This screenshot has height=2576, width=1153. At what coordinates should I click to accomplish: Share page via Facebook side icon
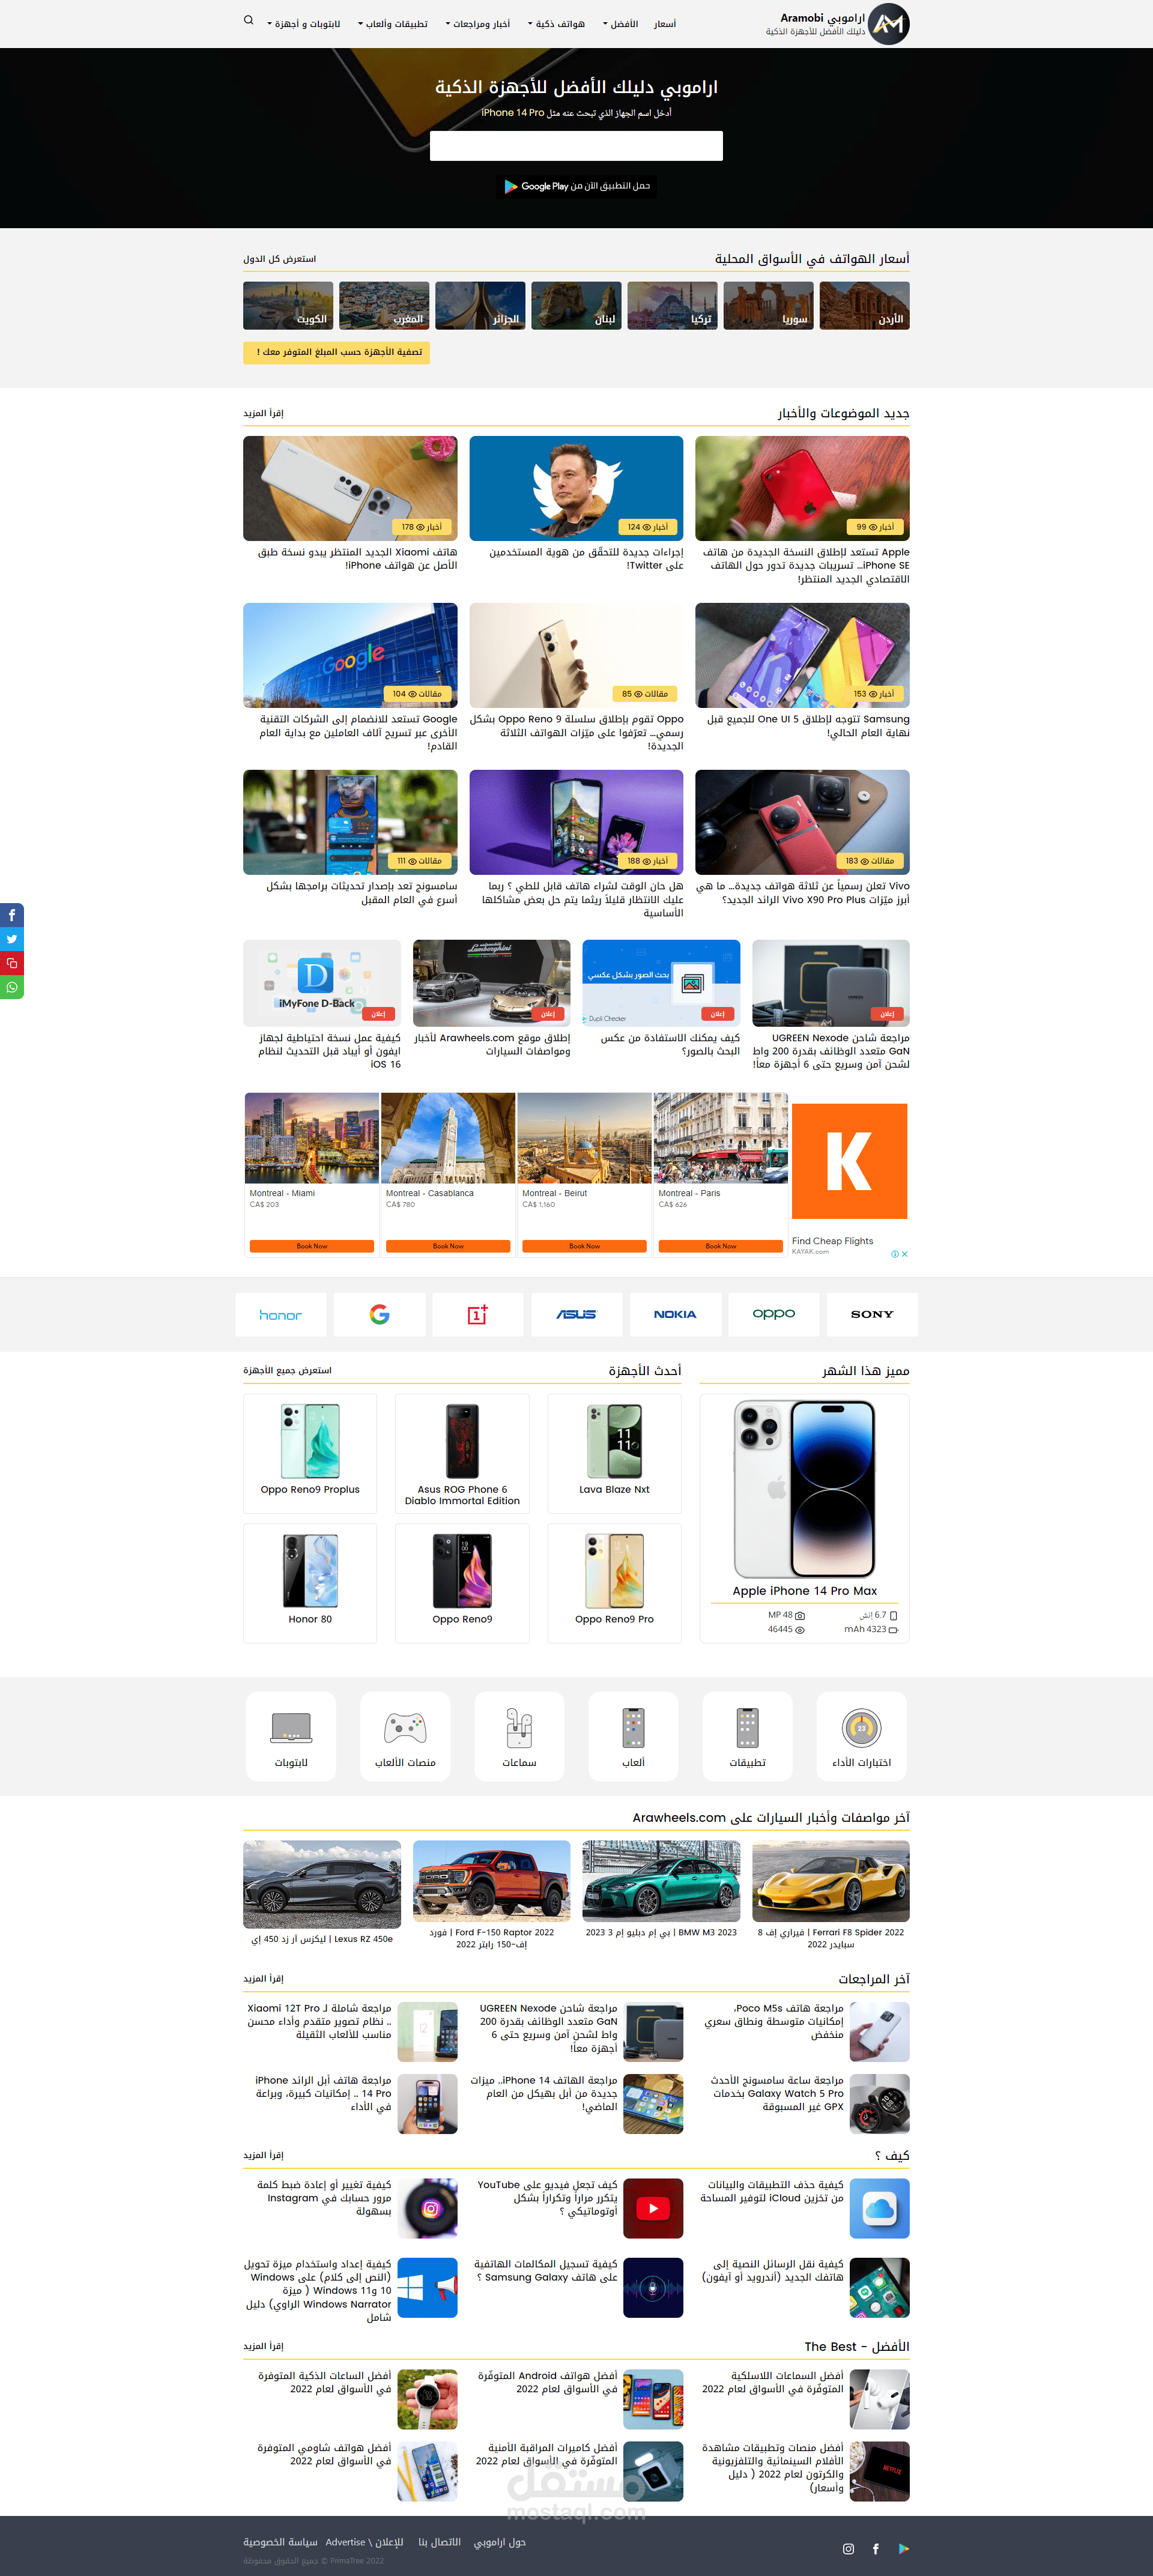(x=12, y=915)
